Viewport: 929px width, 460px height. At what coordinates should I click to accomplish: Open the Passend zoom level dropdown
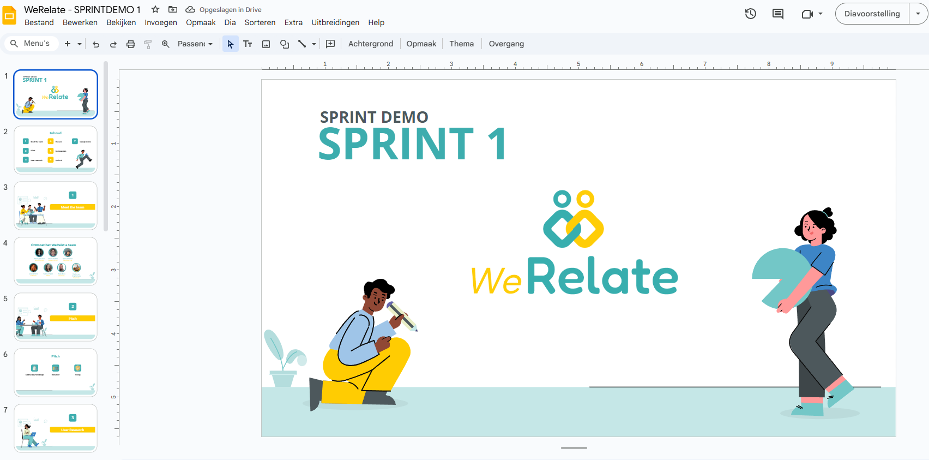195,44
